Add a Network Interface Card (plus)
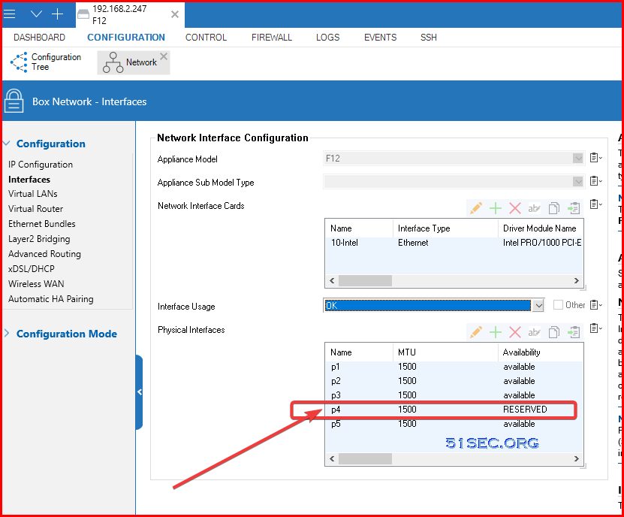Image resolution: width=624 pixels, height=517 pixels. point(496,208)
